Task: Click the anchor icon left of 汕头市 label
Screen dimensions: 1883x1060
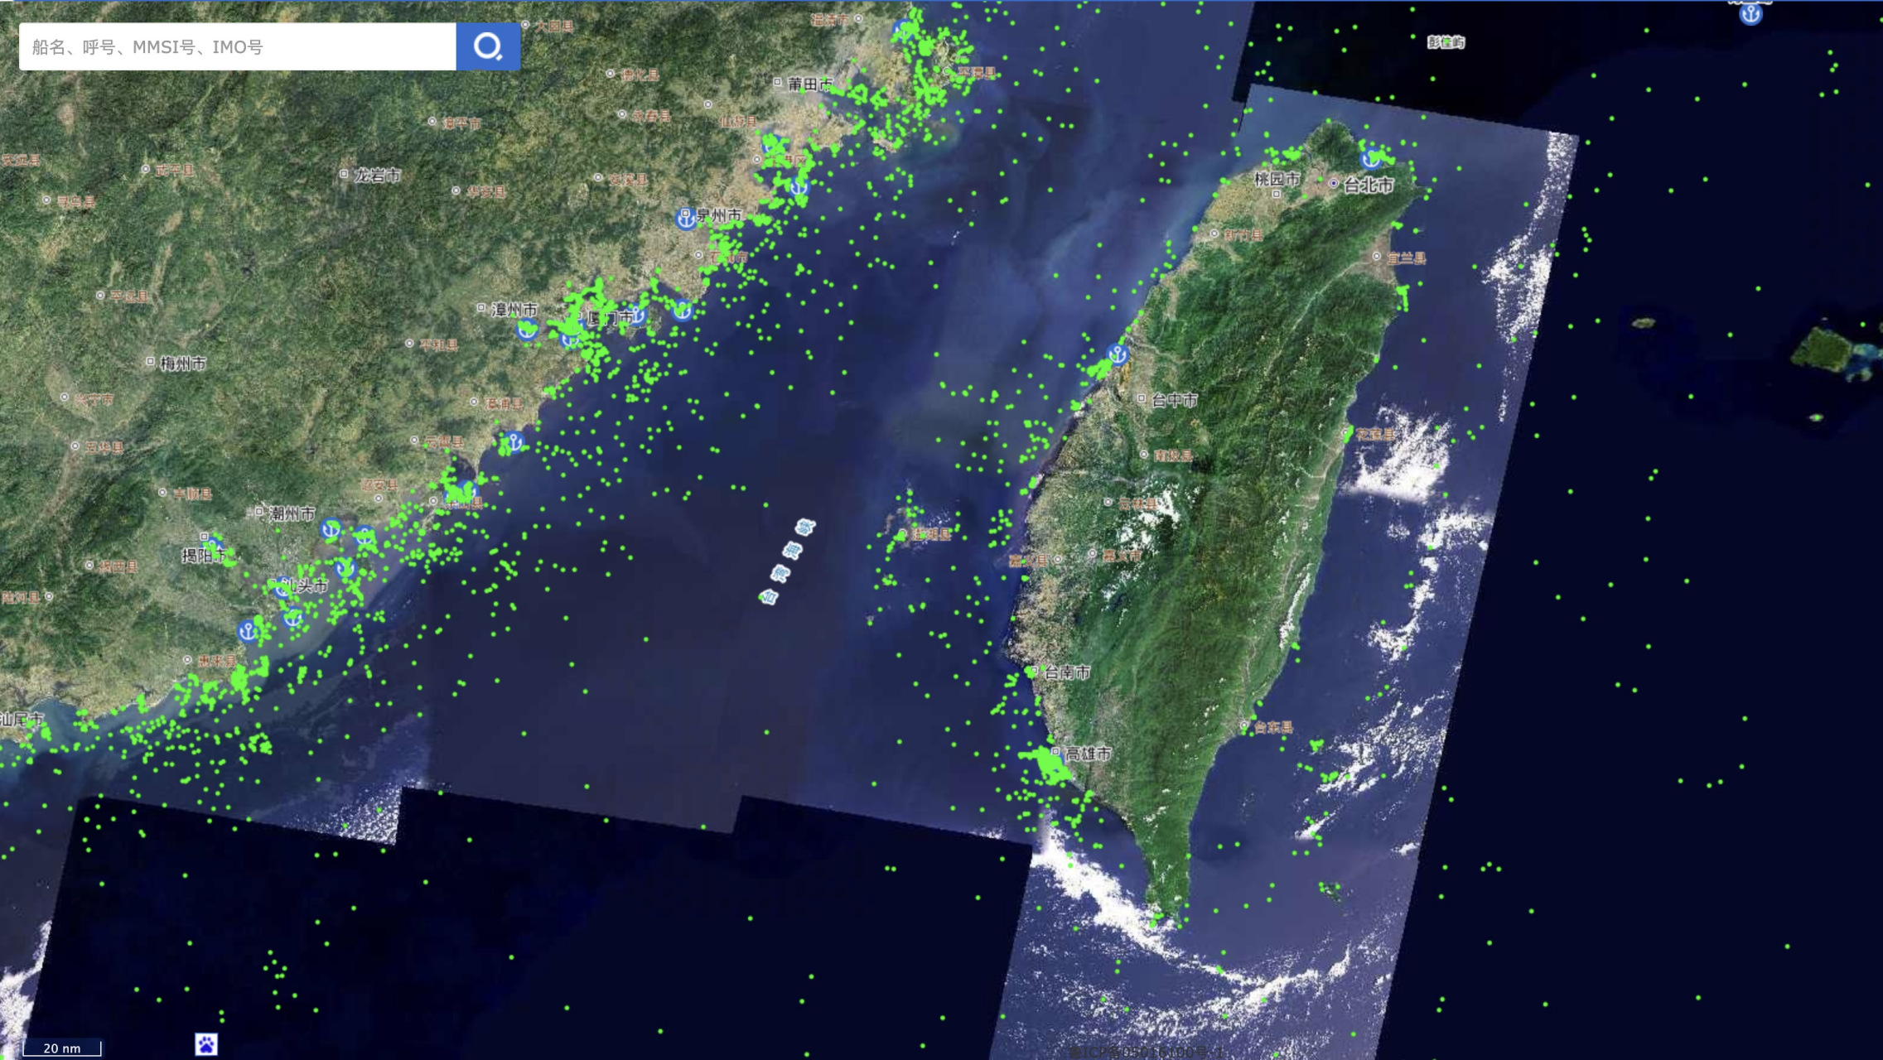Action: coord(283,587)
